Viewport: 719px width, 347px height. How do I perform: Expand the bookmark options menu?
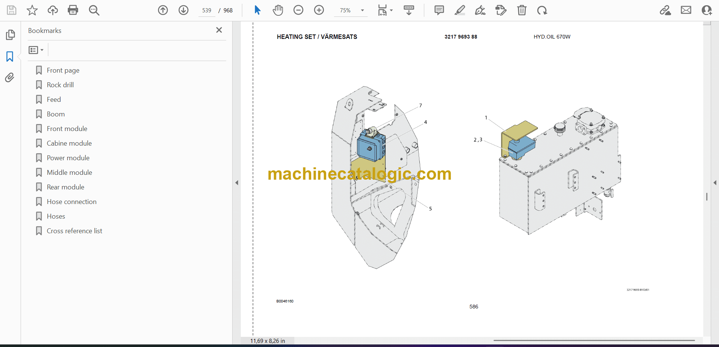(x=36, y=50)
